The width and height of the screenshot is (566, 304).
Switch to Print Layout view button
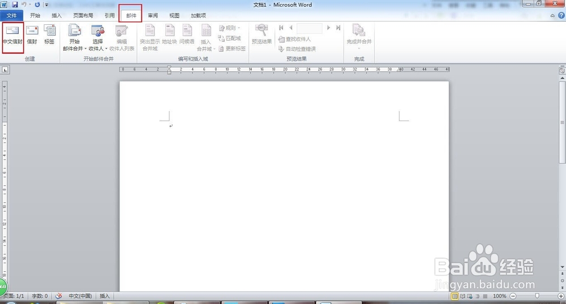click(x=454, y=296)
